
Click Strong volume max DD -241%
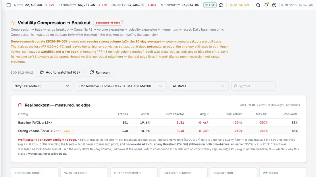263,131
